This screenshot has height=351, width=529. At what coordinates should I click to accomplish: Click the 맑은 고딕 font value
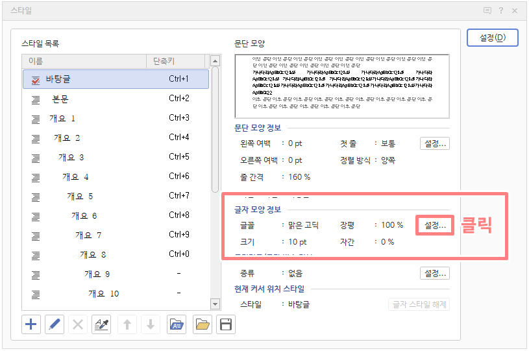[x=303, y=225]
